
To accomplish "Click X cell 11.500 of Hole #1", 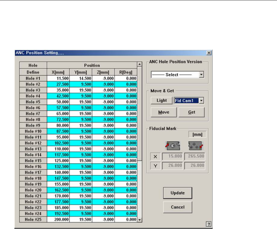I will 58,79.
